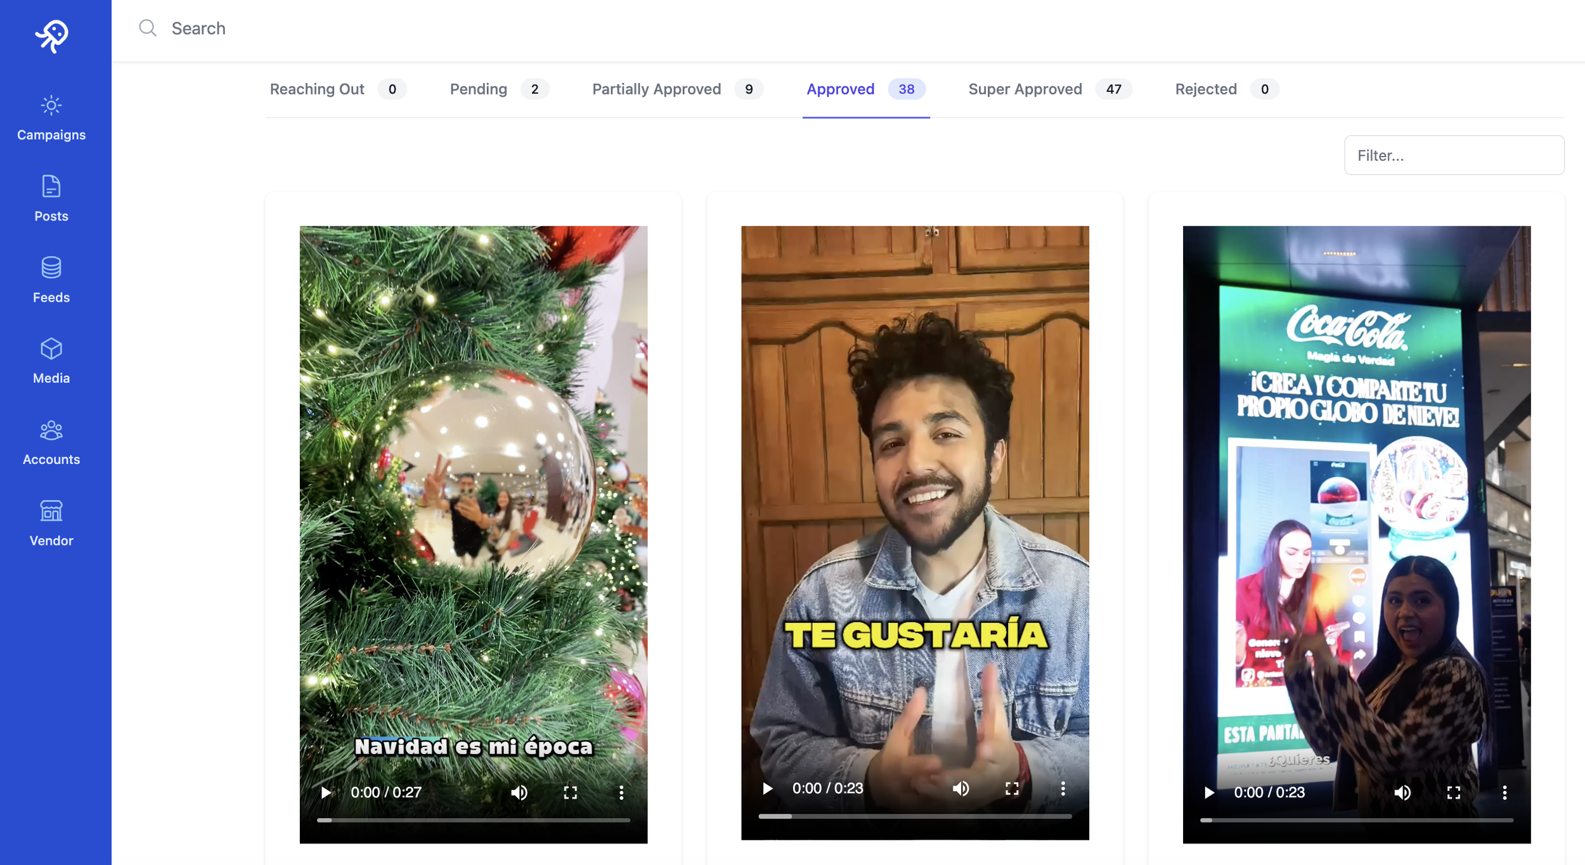This screenshot has width=1585, height=865.
Task: Open the Media cube icon
Action: click(51, 349)
